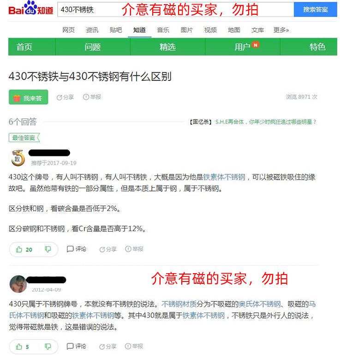Viewport: 346px width, 359px height.
Task: Click the Baidu Zhidao logo
Action: click(30, 8)
